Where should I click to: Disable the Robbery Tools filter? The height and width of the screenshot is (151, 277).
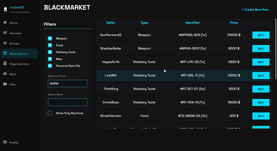click(x=50, y=52)
